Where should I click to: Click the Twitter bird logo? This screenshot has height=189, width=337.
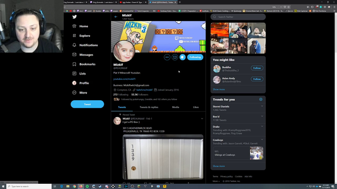(x=75, y=17)
